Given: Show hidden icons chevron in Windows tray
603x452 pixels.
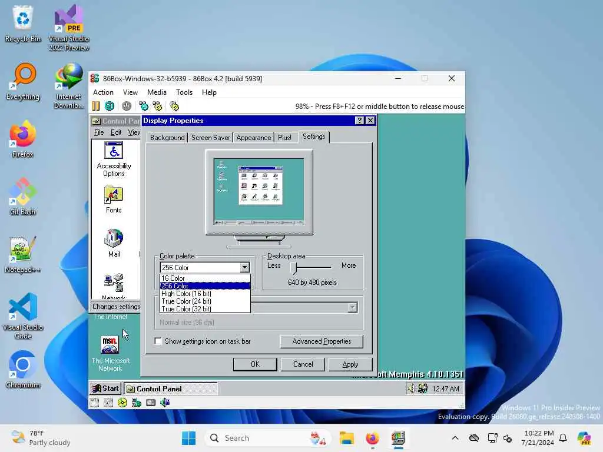Looking at the screenshot, I should (455, 438).
